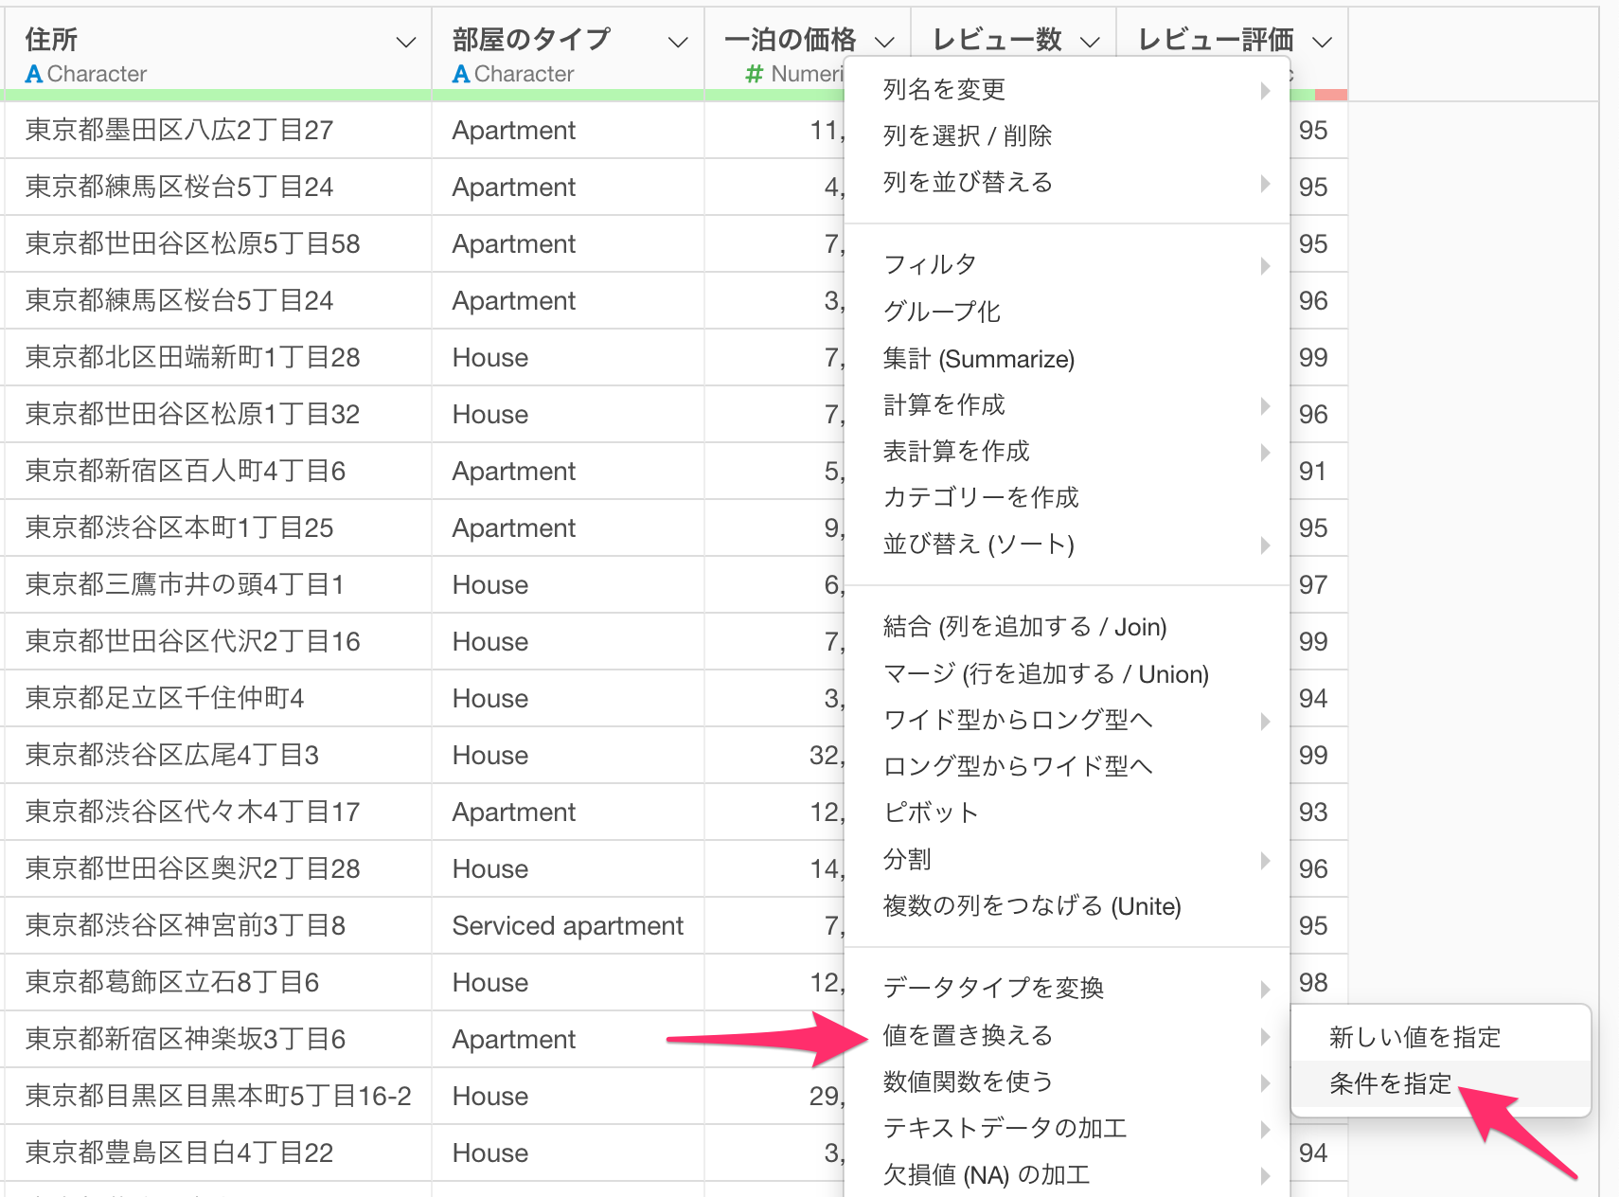Select 値を置き換える menu item
Viewport: 1619px width, 1197px height.
pos(968,1035)
